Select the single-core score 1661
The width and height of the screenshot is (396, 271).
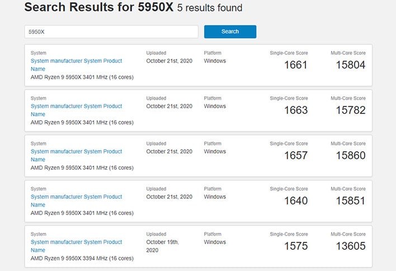pyautogui.click(x=296, y=65)
